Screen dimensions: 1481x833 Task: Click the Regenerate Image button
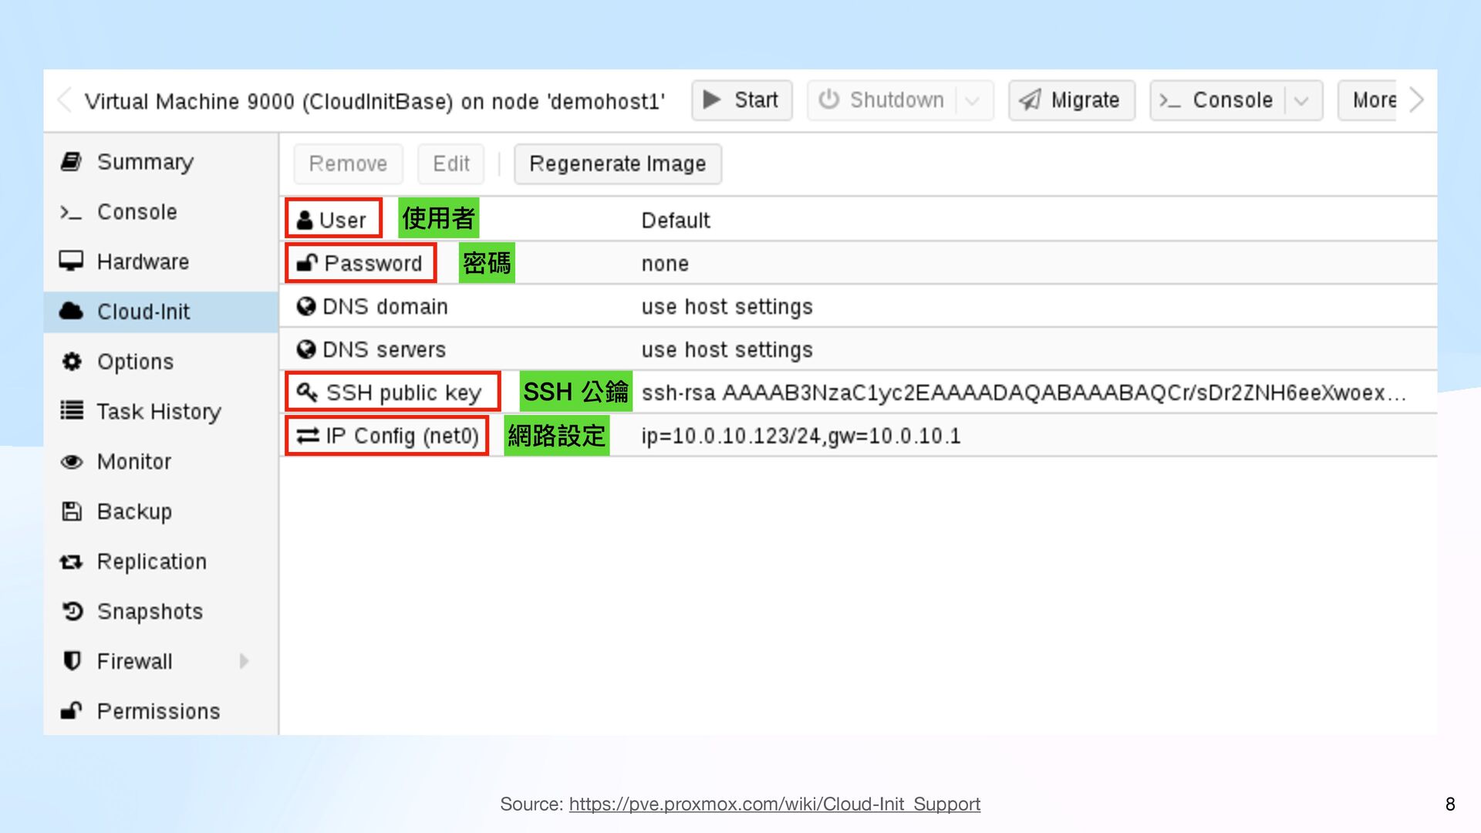617,164
